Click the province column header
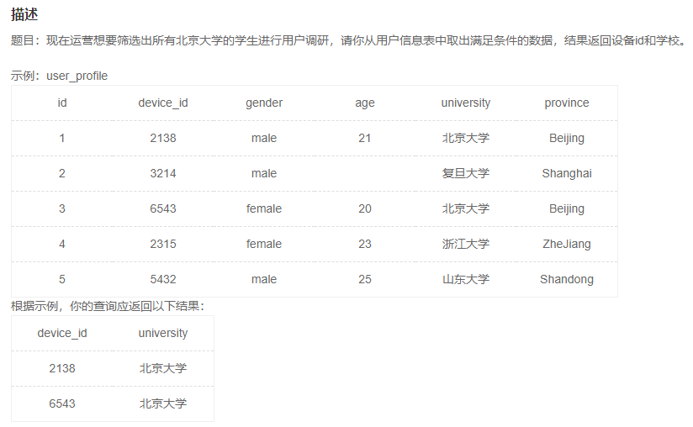Screen dimensions: 693x427 click(567, 103)
